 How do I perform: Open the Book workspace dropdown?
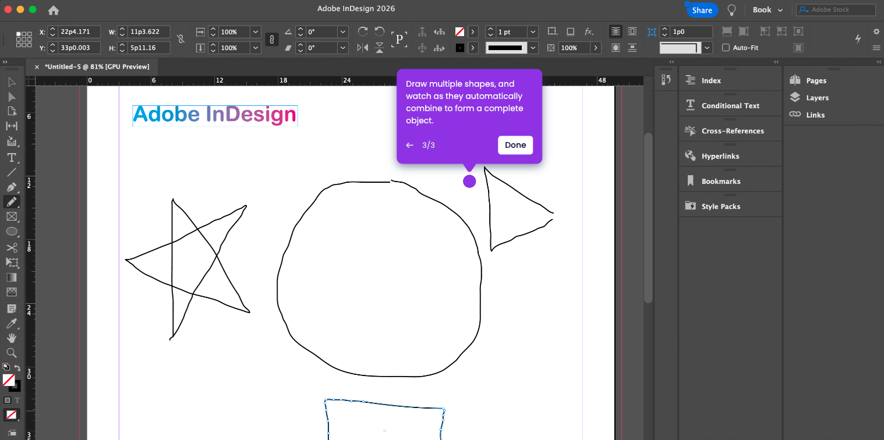[x=768, y=10]
